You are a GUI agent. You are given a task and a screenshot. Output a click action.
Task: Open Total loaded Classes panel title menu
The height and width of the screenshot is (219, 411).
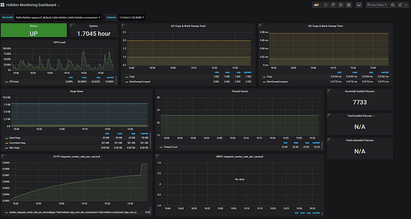361,116
